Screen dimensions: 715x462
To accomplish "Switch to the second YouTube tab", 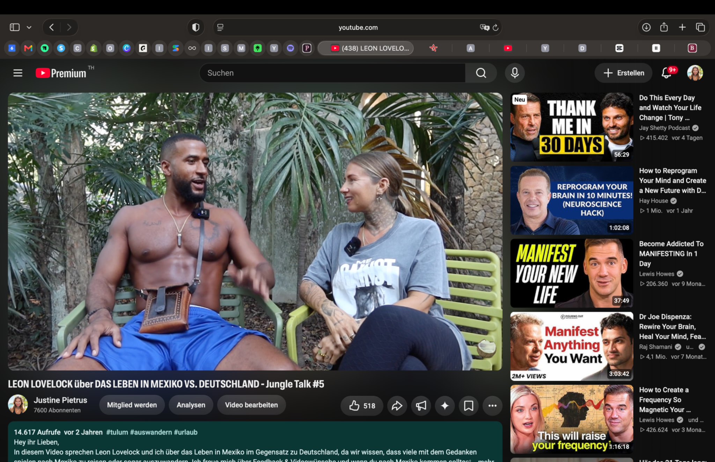I will [x=508, y=48].
